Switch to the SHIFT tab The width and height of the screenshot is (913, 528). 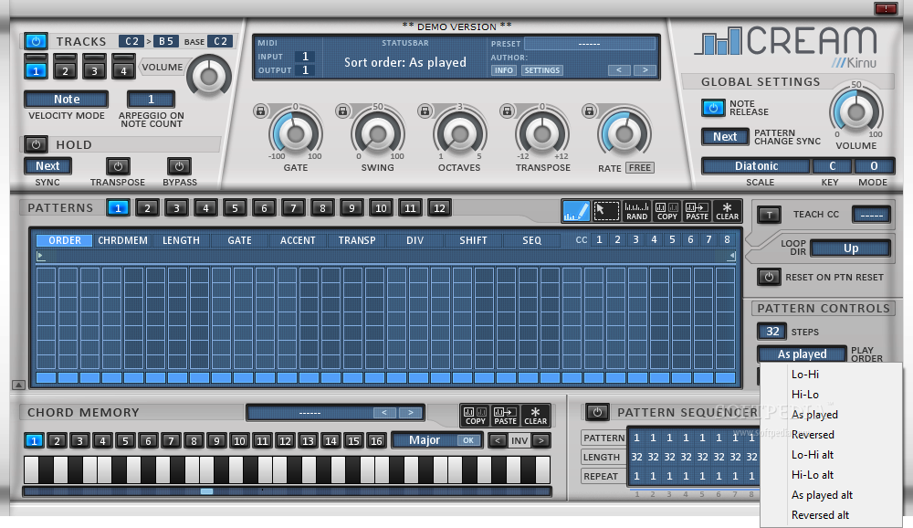click(473, 240)
